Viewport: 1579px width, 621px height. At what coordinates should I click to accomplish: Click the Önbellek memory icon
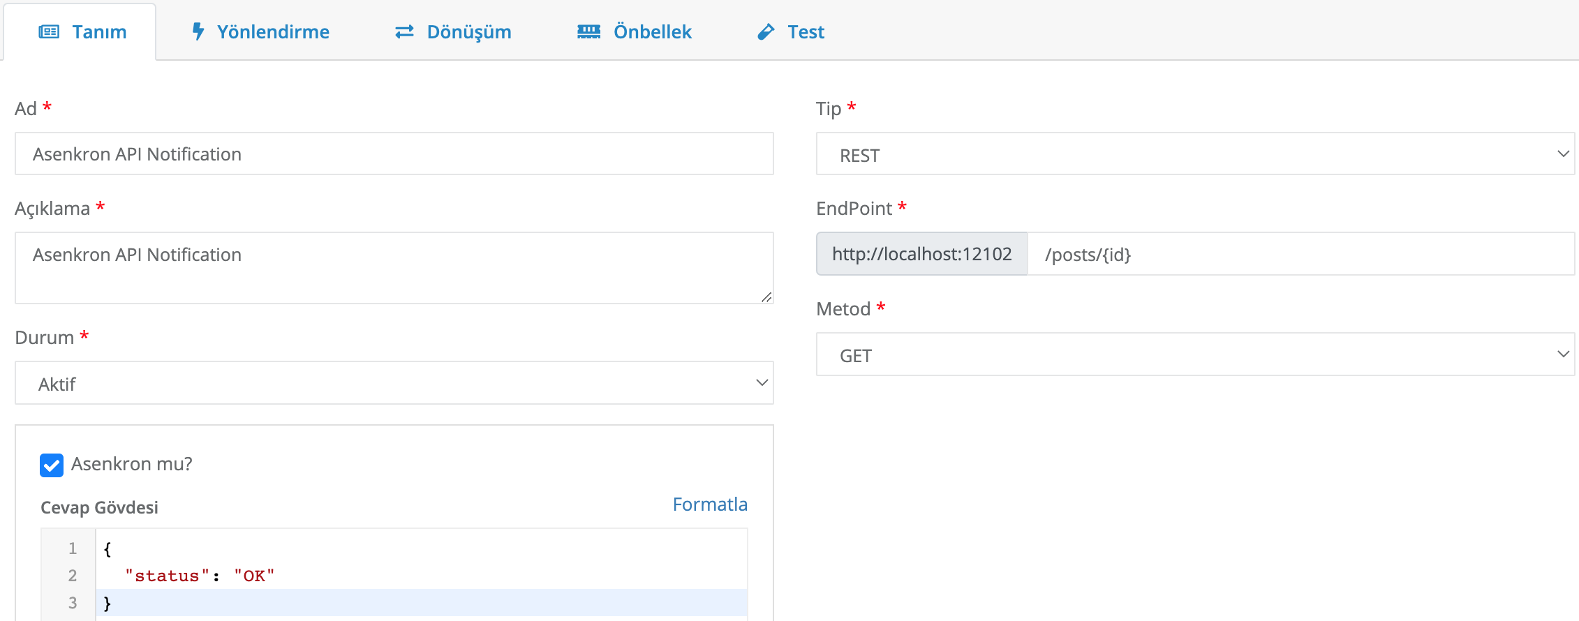(589, 32)
